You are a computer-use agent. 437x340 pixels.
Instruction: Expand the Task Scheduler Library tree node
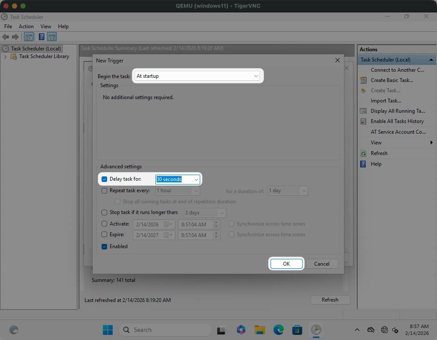5,56
